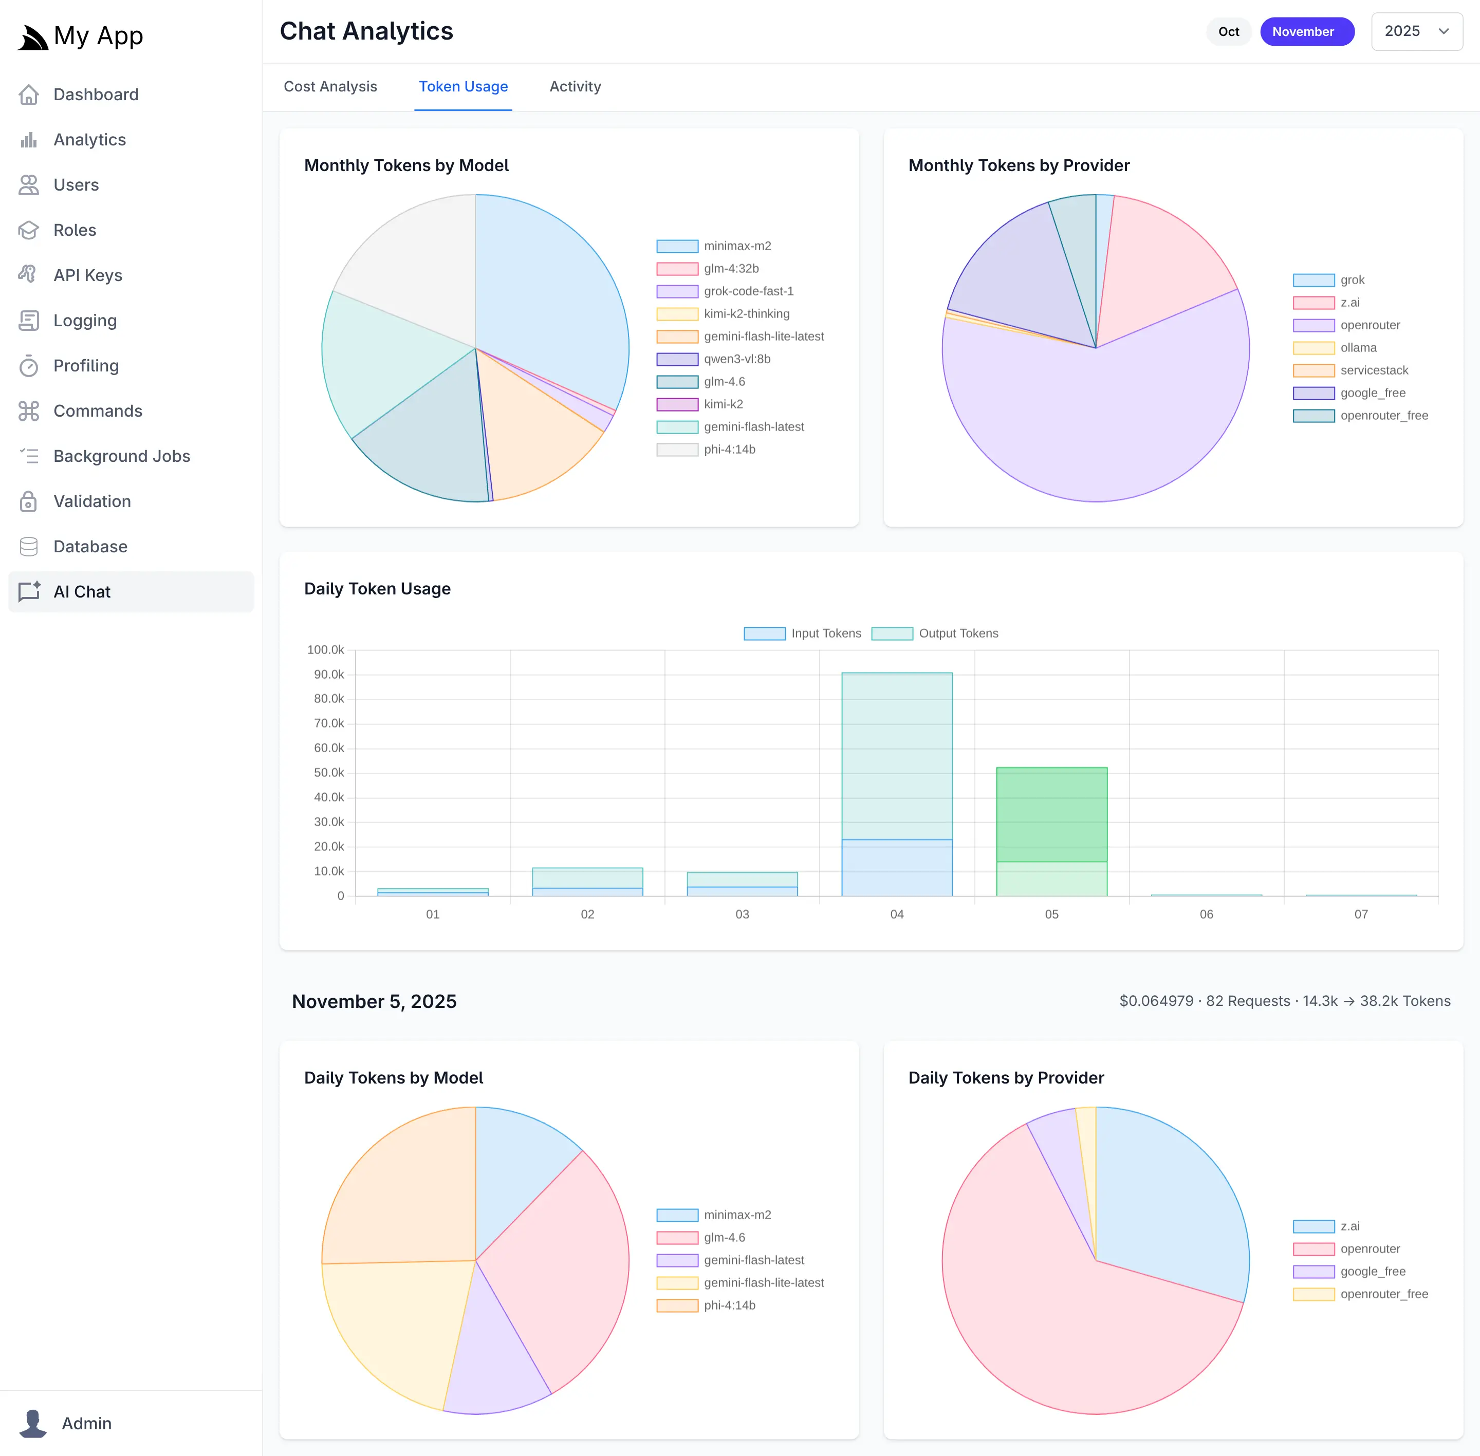Open Background Jobs list icon
This screenshot has width=1480, height=1456.
point(28,457)
